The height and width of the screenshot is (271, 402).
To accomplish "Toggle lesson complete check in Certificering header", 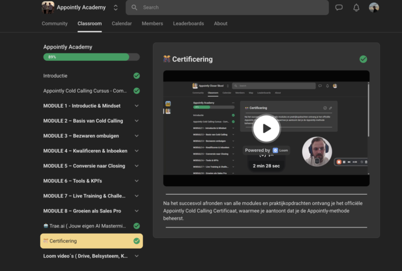I will click(363, 59).
